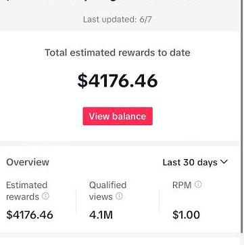This screenshot has width=244, height=245.
Task: Open the RPM info icon tooltip
Action: coord(198,185)
